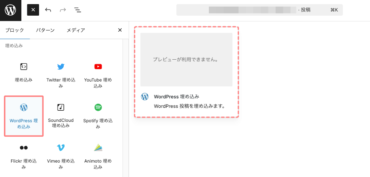The width and height of the screenshot is (370, 177).
Task: Undo the last change
Action: click(48, 10)
